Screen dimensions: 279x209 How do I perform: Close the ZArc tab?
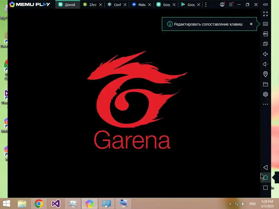coord(101,5)
